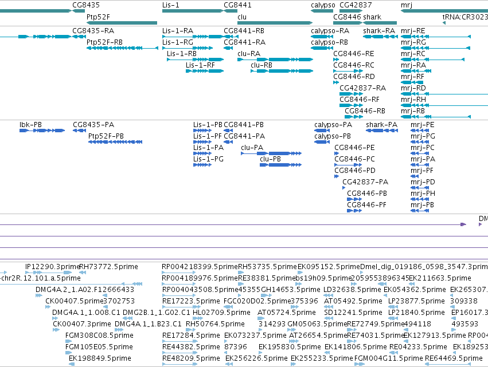Select EST RE64469.5prime
Image resolution: width=488 pixels, height=367 pixels.
(454, 358)
